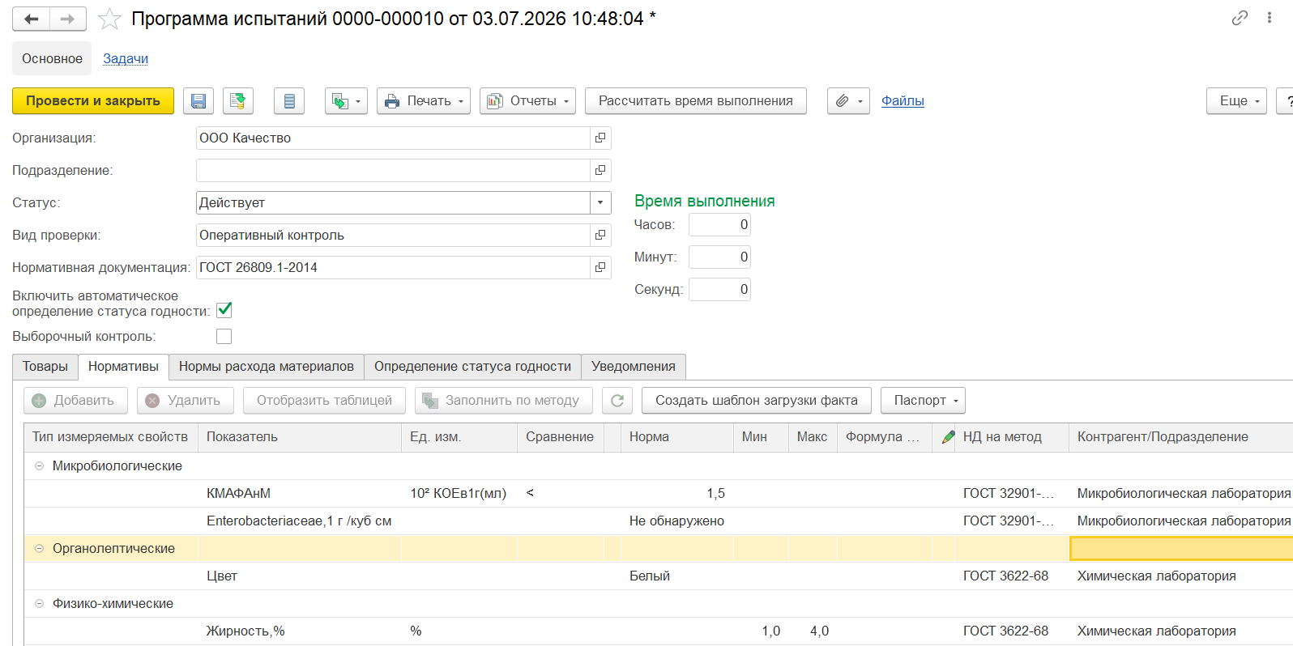Select the КМАФАнМ indicator cell

point(300,494)
